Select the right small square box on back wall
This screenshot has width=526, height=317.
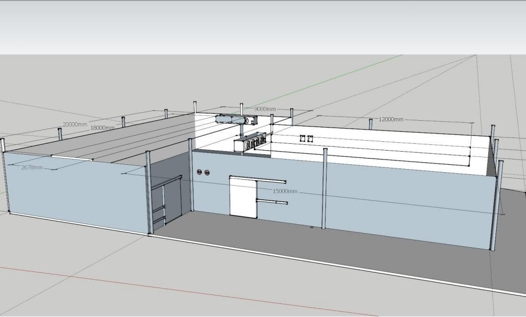tap(310, 139)
